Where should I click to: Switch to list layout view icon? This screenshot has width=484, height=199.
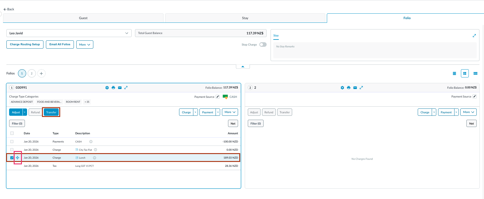(x=454, y=74)
